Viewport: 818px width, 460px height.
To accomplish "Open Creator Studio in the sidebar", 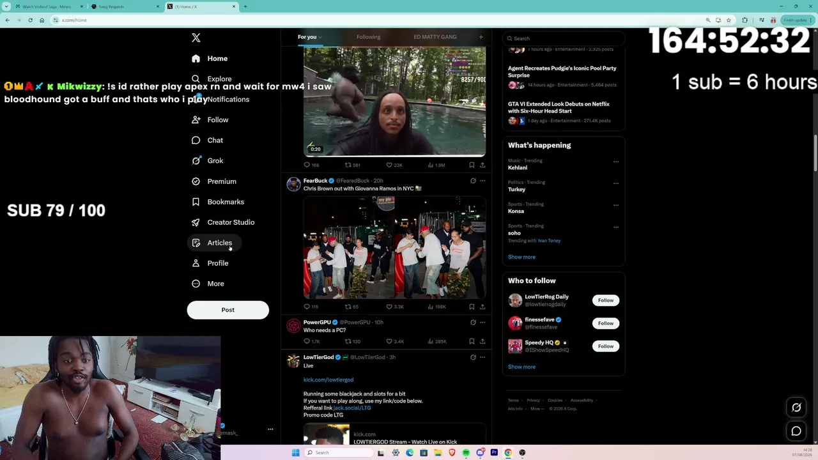I will tap(223, 222).
